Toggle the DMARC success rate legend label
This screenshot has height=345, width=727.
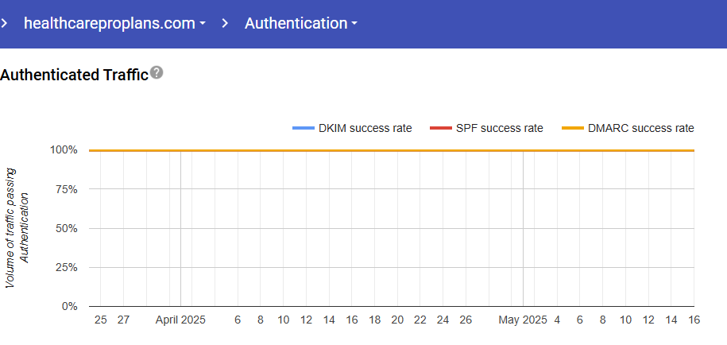[640, 128]
